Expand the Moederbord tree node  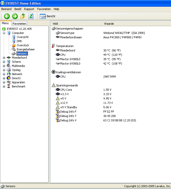click(4, 58)
